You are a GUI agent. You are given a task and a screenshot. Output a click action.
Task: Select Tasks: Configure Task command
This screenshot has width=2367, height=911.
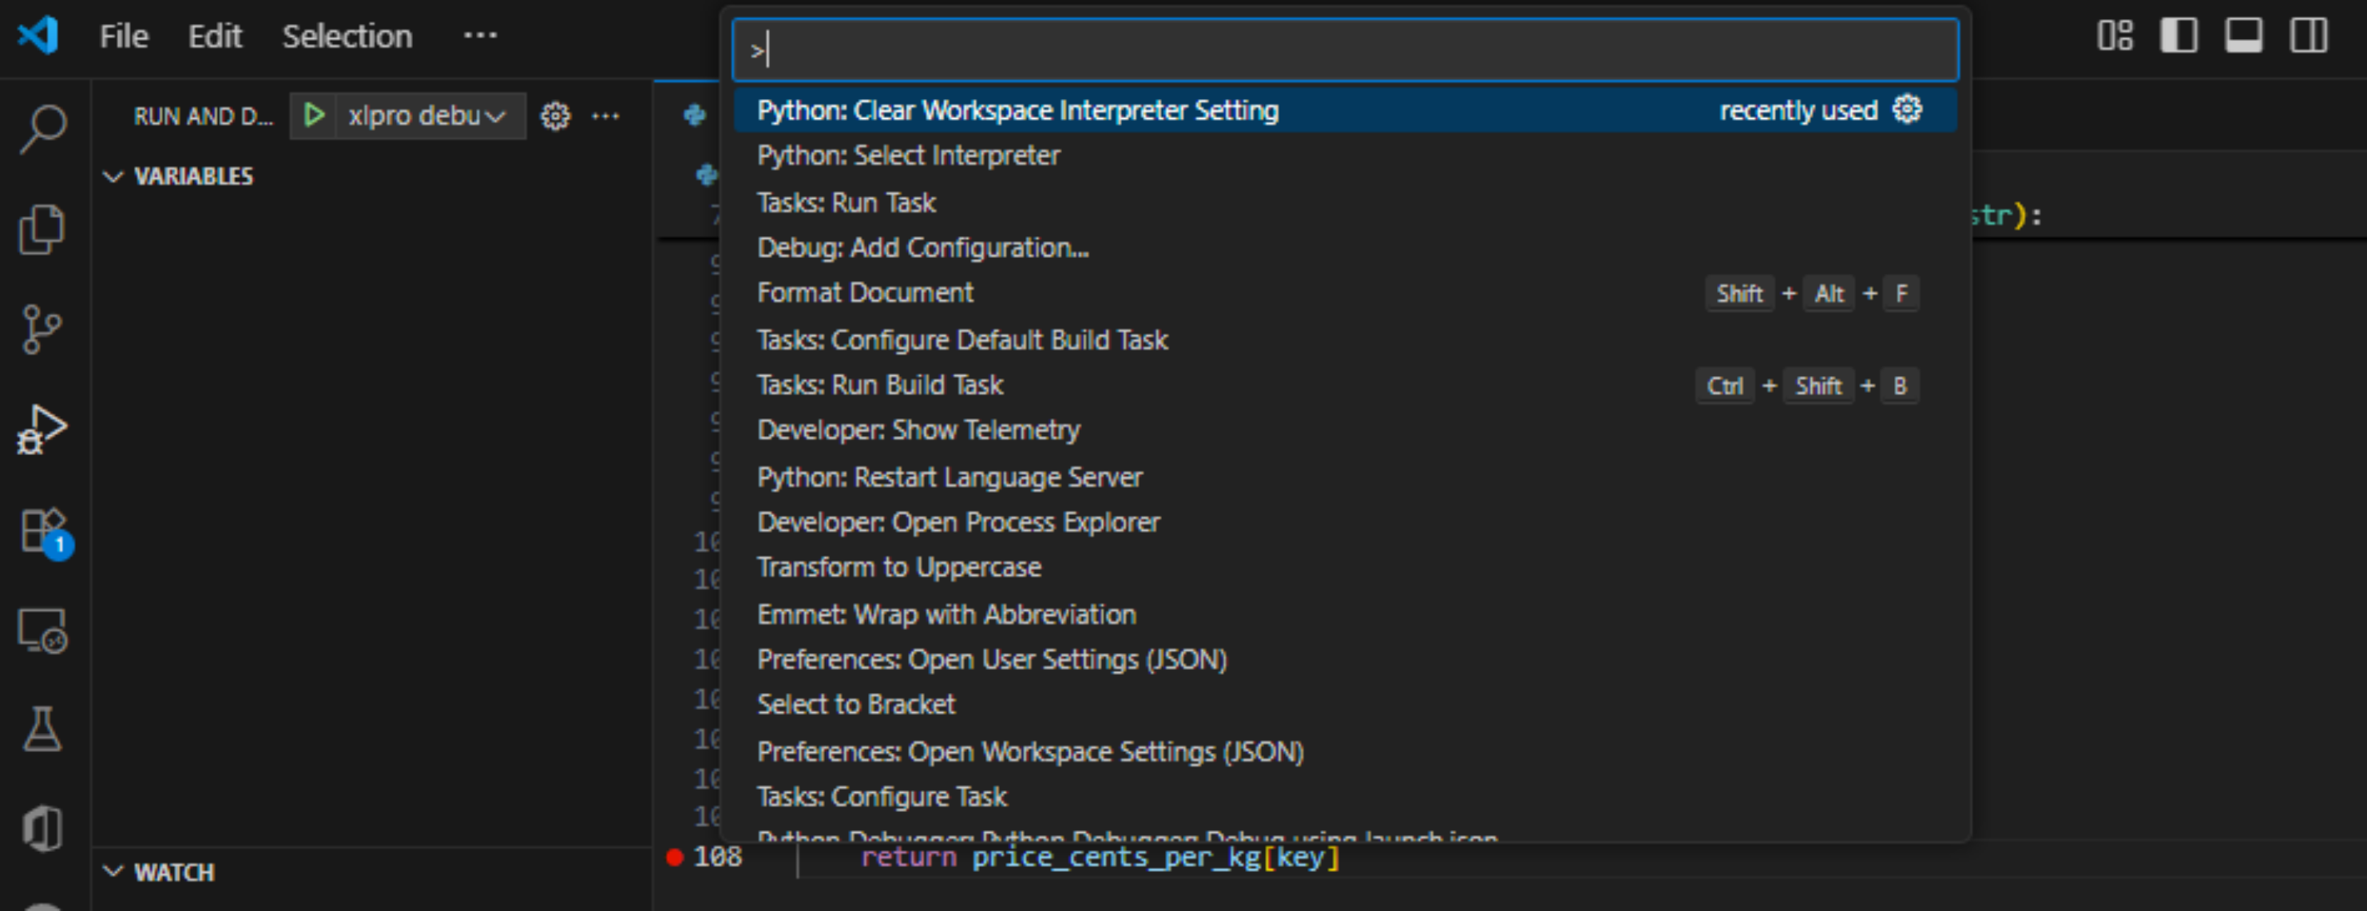(x=1346, y=796)
